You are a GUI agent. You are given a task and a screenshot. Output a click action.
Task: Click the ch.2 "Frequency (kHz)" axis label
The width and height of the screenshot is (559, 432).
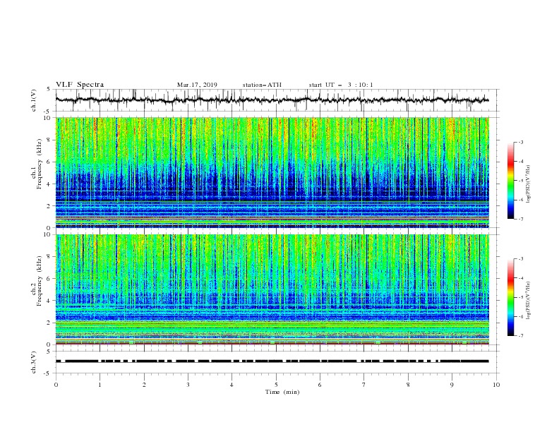(40, 280)
